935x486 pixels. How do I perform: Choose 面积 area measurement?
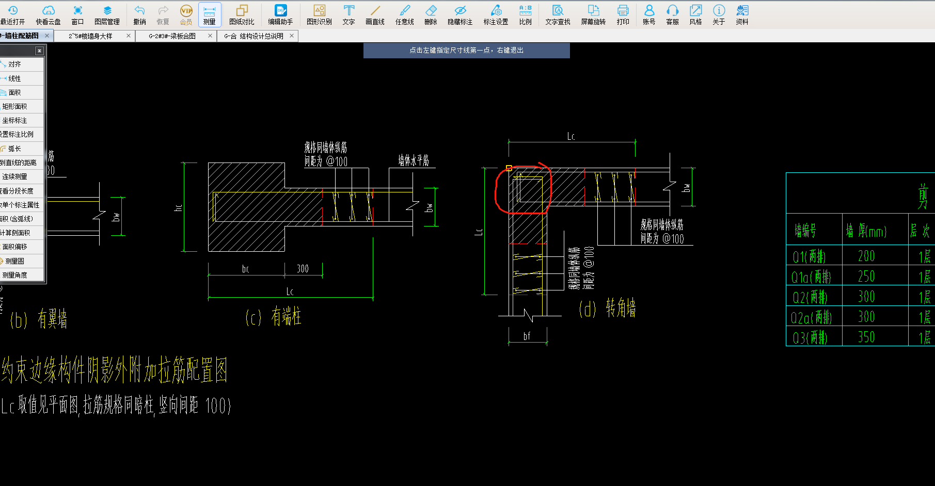(x=22, y=92)
